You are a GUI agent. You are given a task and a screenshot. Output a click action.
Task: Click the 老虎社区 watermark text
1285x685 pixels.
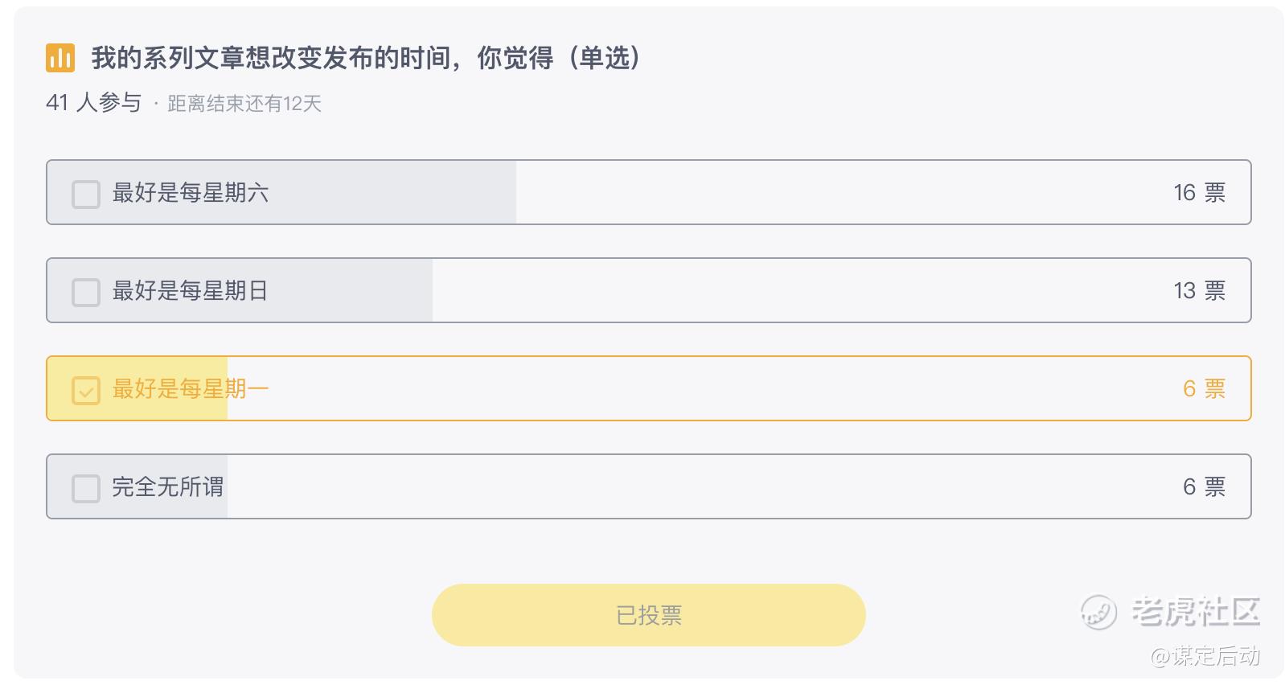(1196, 612)
